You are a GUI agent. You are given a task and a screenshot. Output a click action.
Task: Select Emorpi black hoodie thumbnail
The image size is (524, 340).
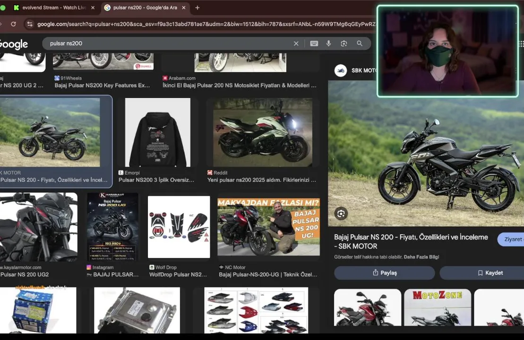(158, 132)
